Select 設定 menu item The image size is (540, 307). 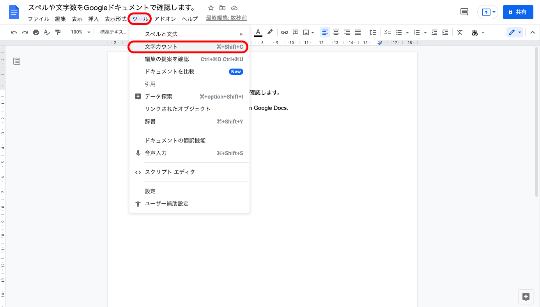coord(189,191)
